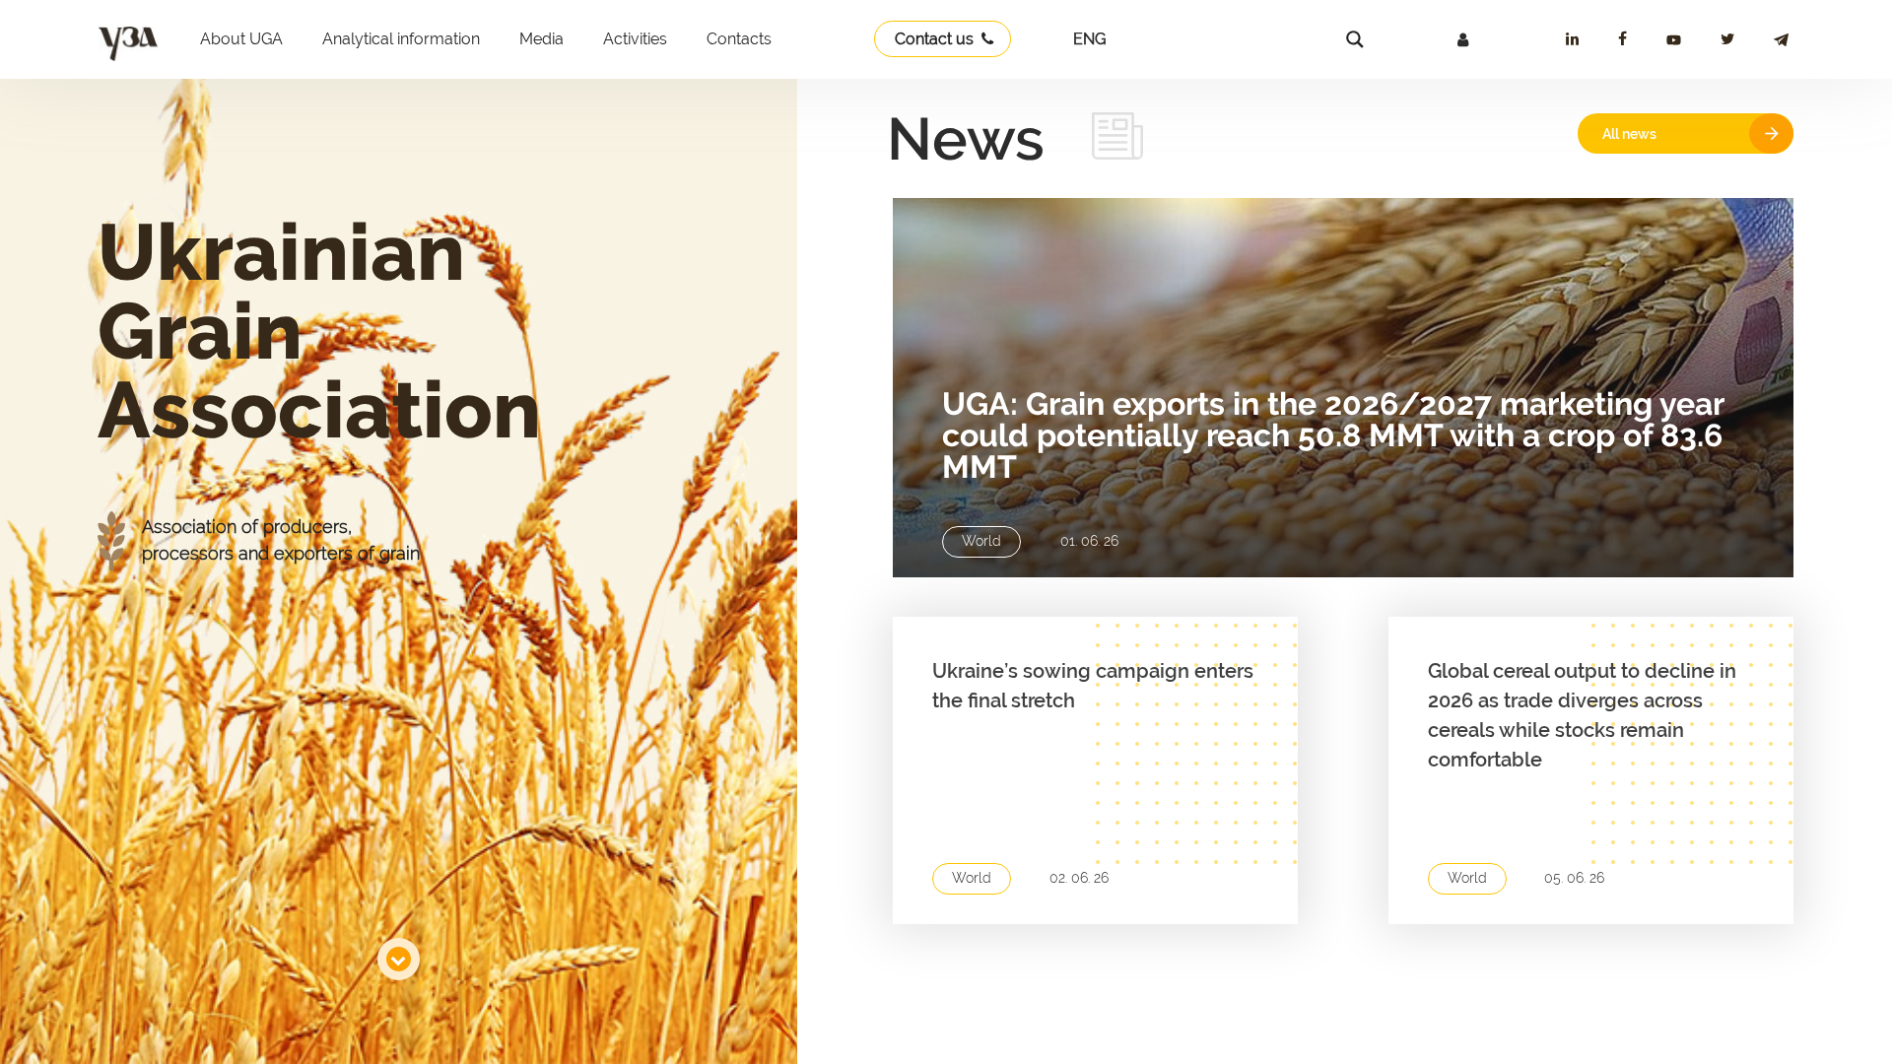This screenshot has height=1064, width=1892.
Task: Open the grain exports 2026/2027 headline
Action: click(x=1333, y=435)
